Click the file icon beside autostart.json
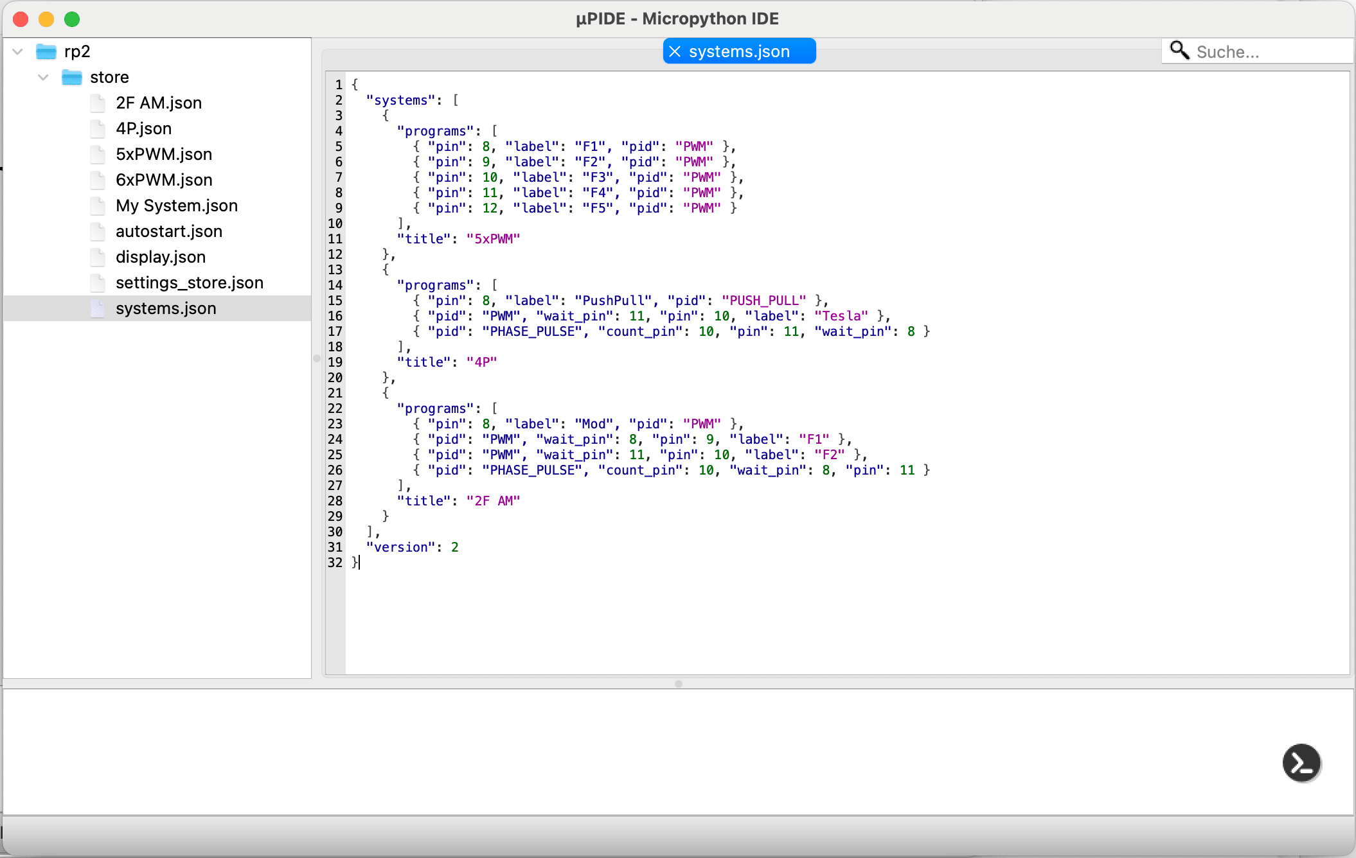Screen dimensions: 1356x858 coord(98,231)
